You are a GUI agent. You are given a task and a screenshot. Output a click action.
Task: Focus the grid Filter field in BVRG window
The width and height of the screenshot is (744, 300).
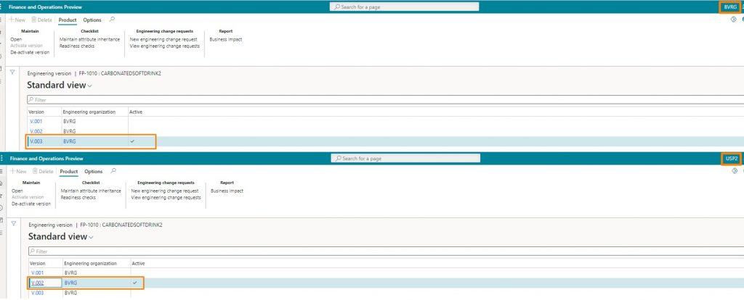click(x=385, y=100)
